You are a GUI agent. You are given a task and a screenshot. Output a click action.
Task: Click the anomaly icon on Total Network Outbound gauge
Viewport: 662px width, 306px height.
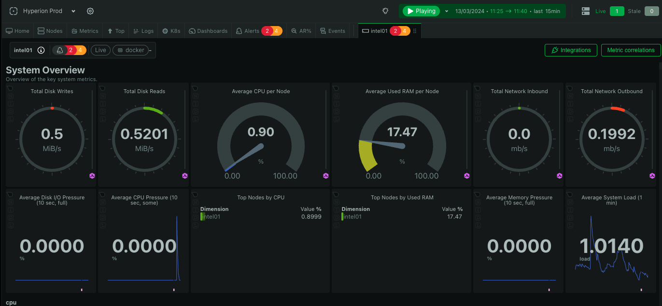pos(651,176)
